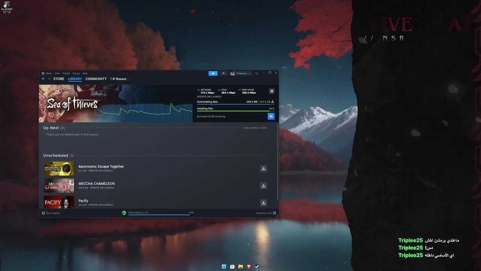Click the Steam taskbar icon
Screen dimensions: 481x271
pos(257,266)
